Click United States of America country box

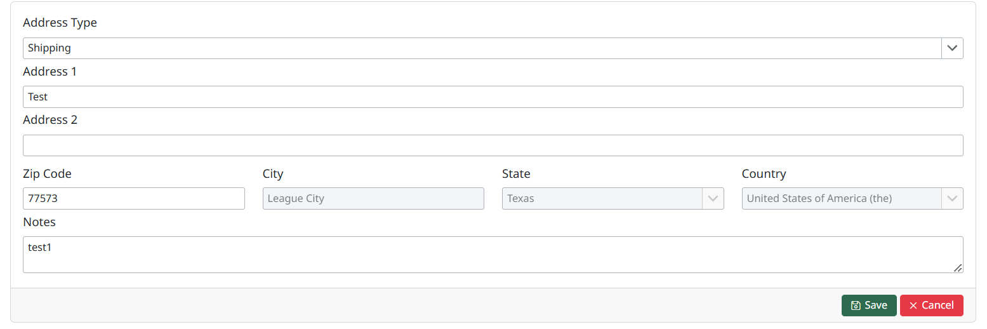click(852, 199)
